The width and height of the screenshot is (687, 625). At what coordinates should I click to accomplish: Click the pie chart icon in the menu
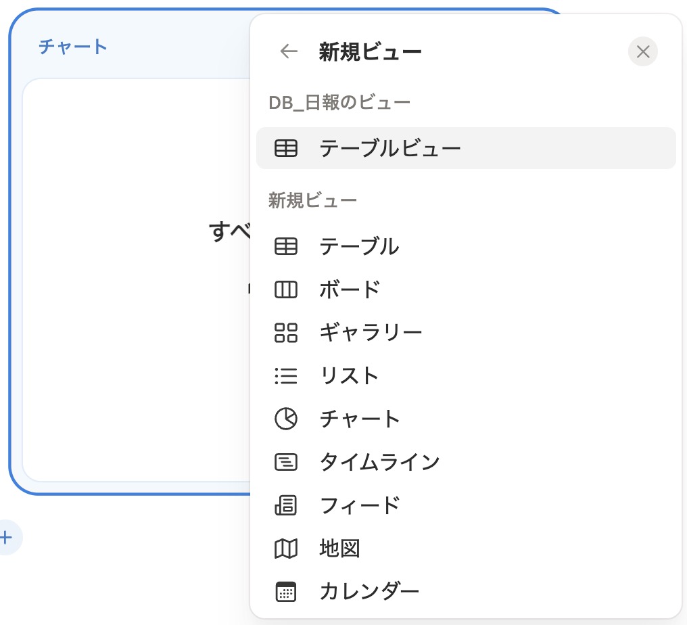(286, 419)
